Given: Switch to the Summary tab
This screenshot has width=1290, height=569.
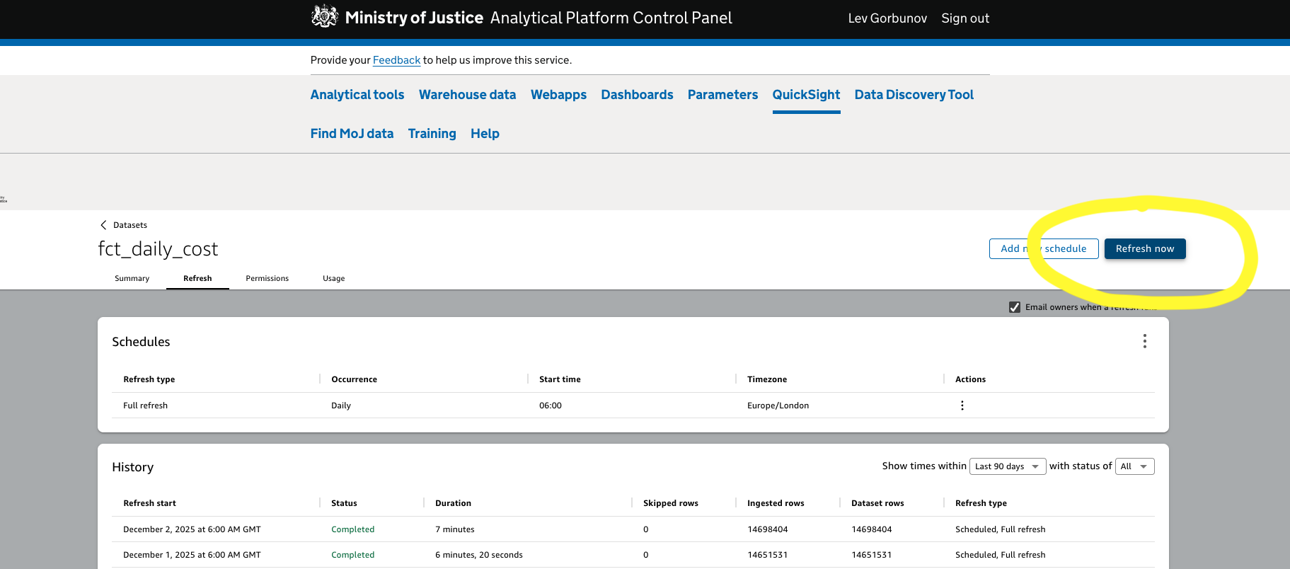Looking at the screenshot, I should (x=132, y=278).
